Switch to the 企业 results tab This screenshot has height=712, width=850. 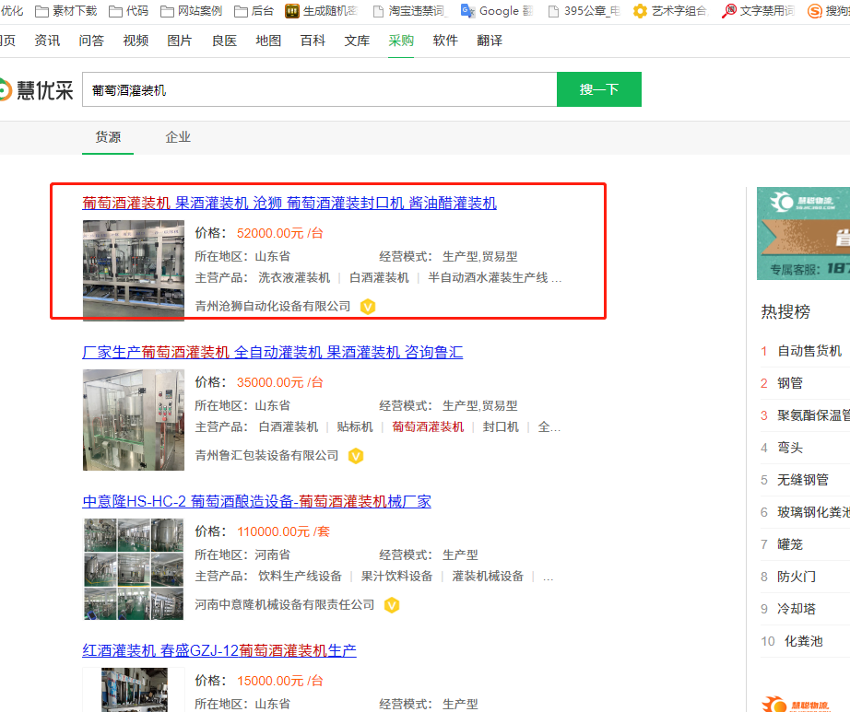pos(178,137)
